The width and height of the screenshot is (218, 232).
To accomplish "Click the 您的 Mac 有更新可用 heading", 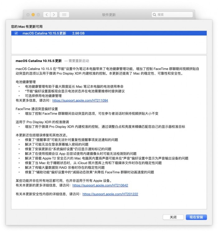I will [27, 27].
